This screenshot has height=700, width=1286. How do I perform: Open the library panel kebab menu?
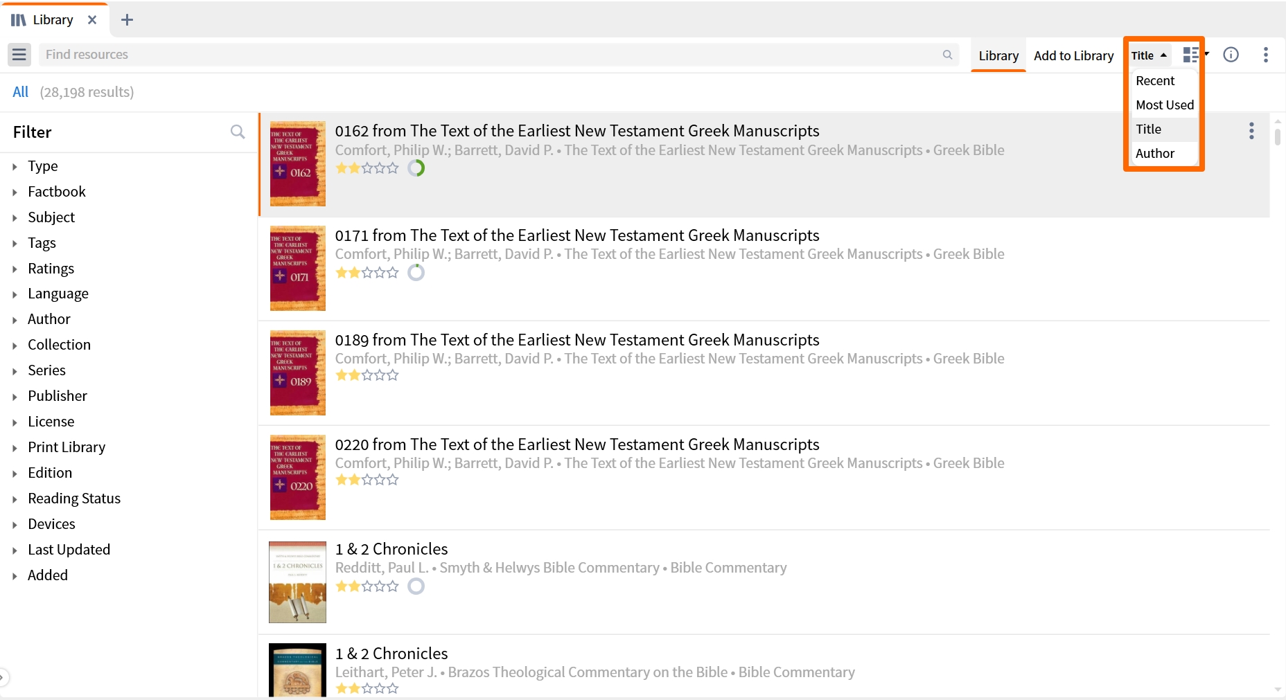tap(1265, 55)
